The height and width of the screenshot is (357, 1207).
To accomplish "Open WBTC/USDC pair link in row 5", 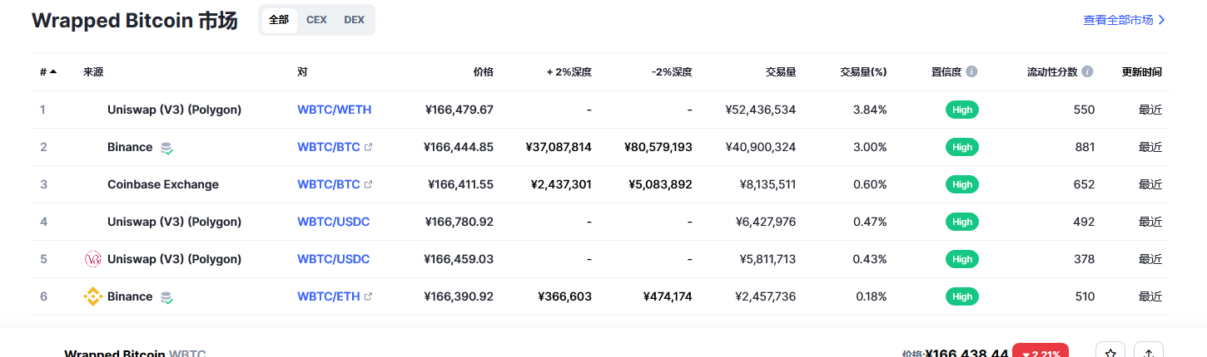I will pyautogui.click(x=334, y=259).
